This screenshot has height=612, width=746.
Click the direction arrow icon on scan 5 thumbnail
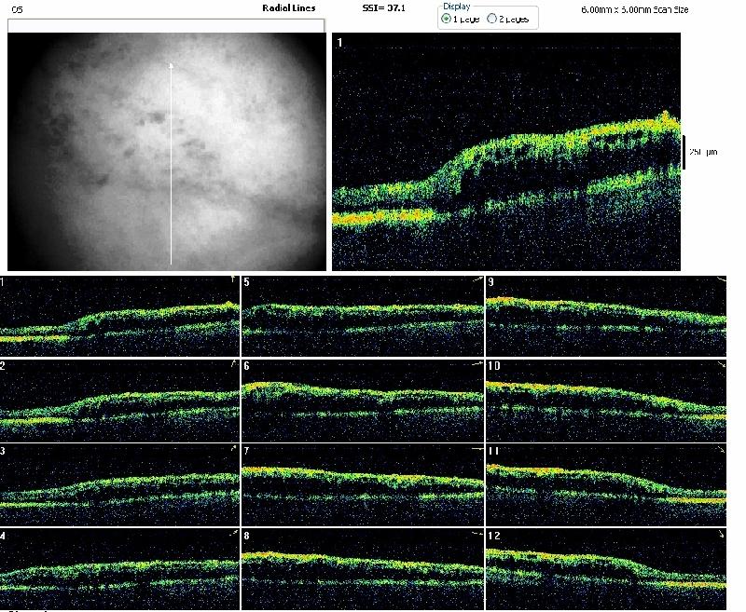[477, 279]
